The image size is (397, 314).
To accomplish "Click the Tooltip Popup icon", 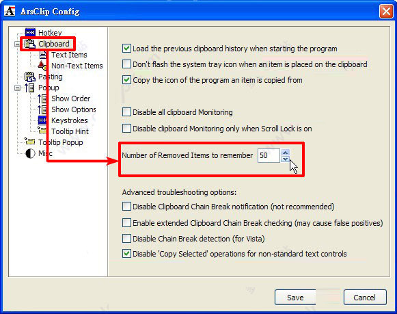I will point(30,142).
